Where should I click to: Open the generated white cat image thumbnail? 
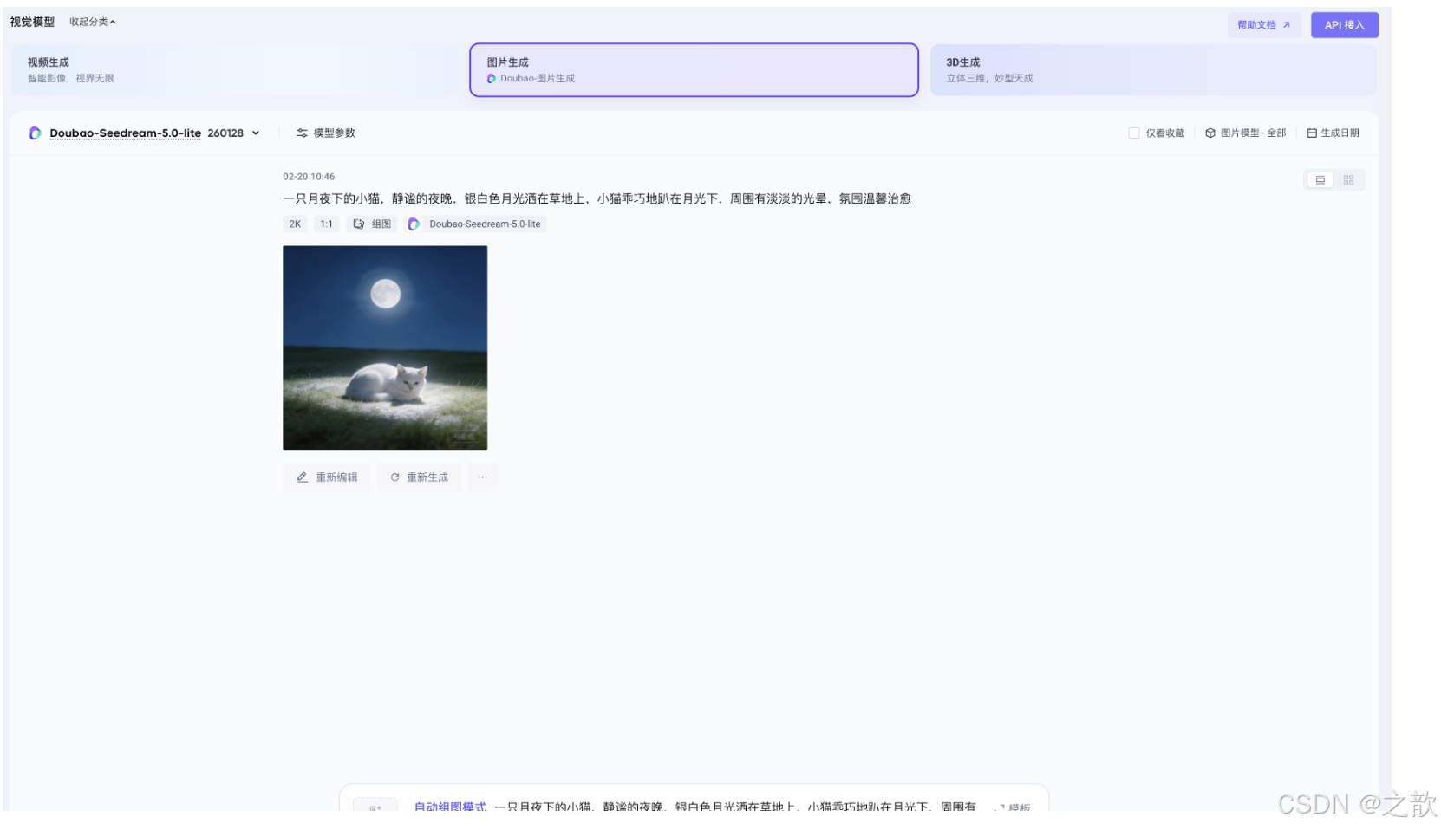pos(385,347)
